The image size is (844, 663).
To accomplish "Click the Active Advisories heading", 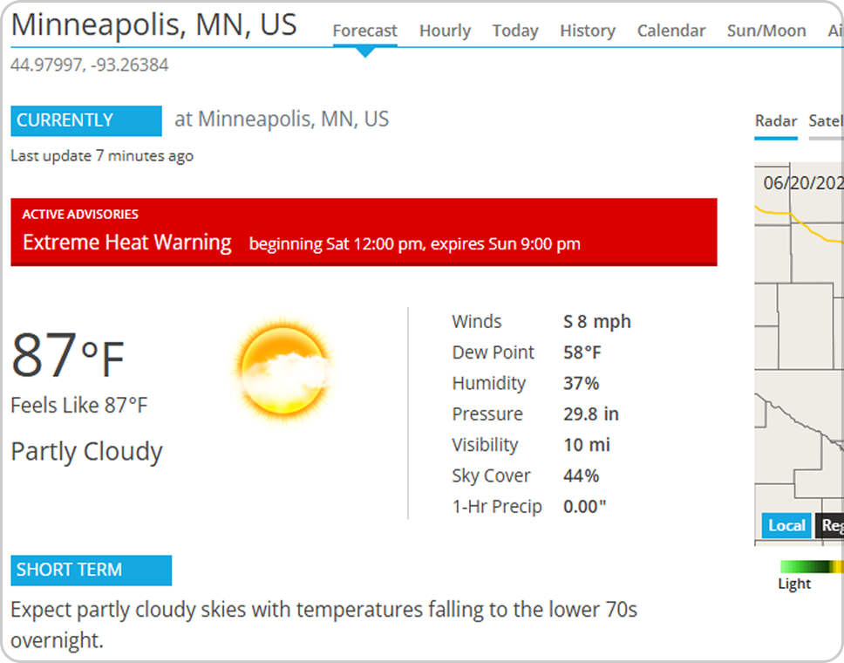I will coord(80,215).
